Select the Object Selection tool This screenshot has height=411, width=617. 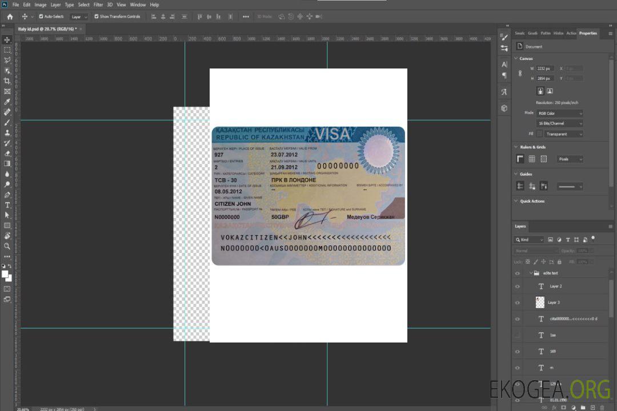pyautogui.click(x=7, y=71)
